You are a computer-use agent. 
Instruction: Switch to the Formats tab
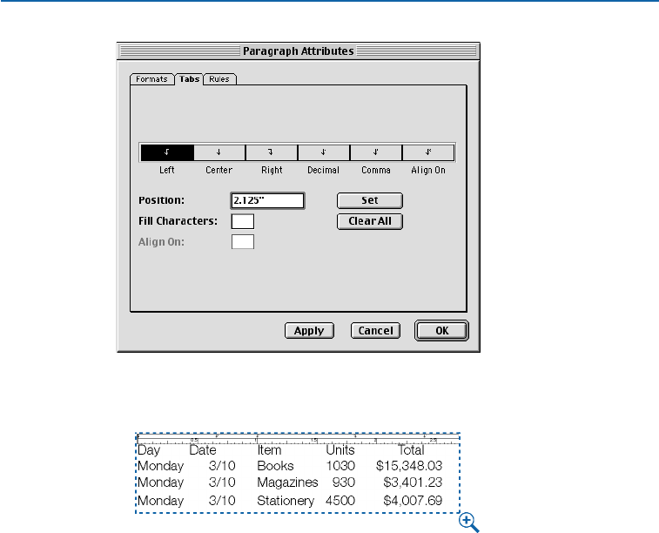pyautogui.click(x=151, y=79)
